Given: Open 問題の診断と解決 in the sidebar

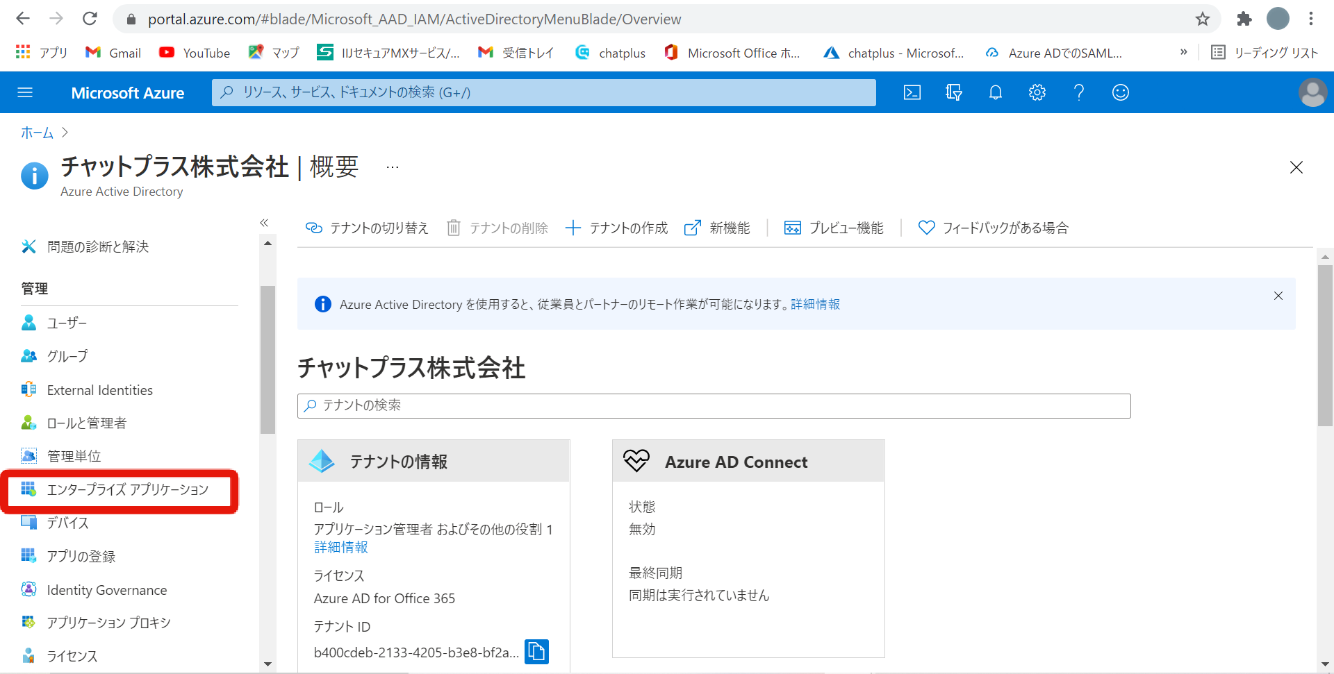Looking at the screenshot, I should pos(85,246).
